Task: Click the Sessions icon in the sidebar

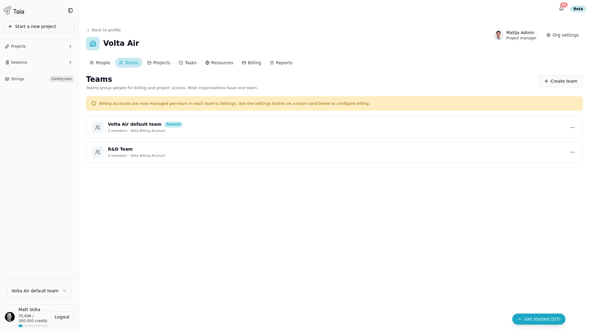Action: tap(7, 62)
